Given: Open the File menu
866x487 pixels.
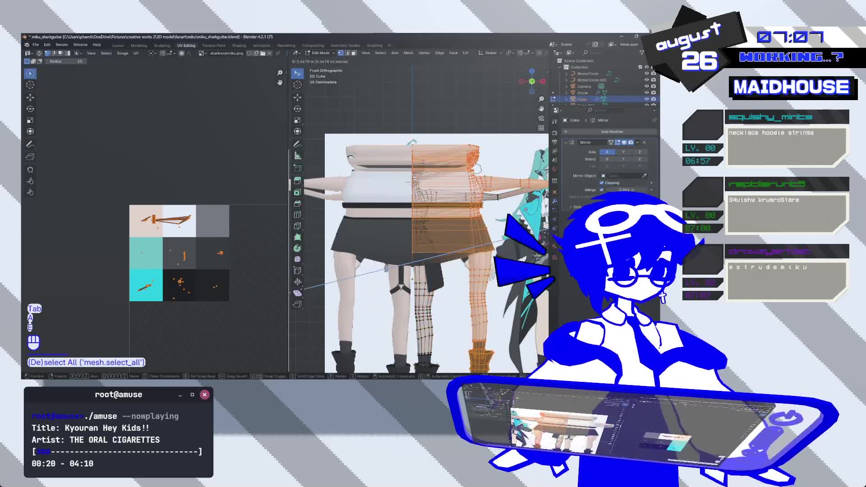Looking at the screenshot, I should (x=35, y=45).
